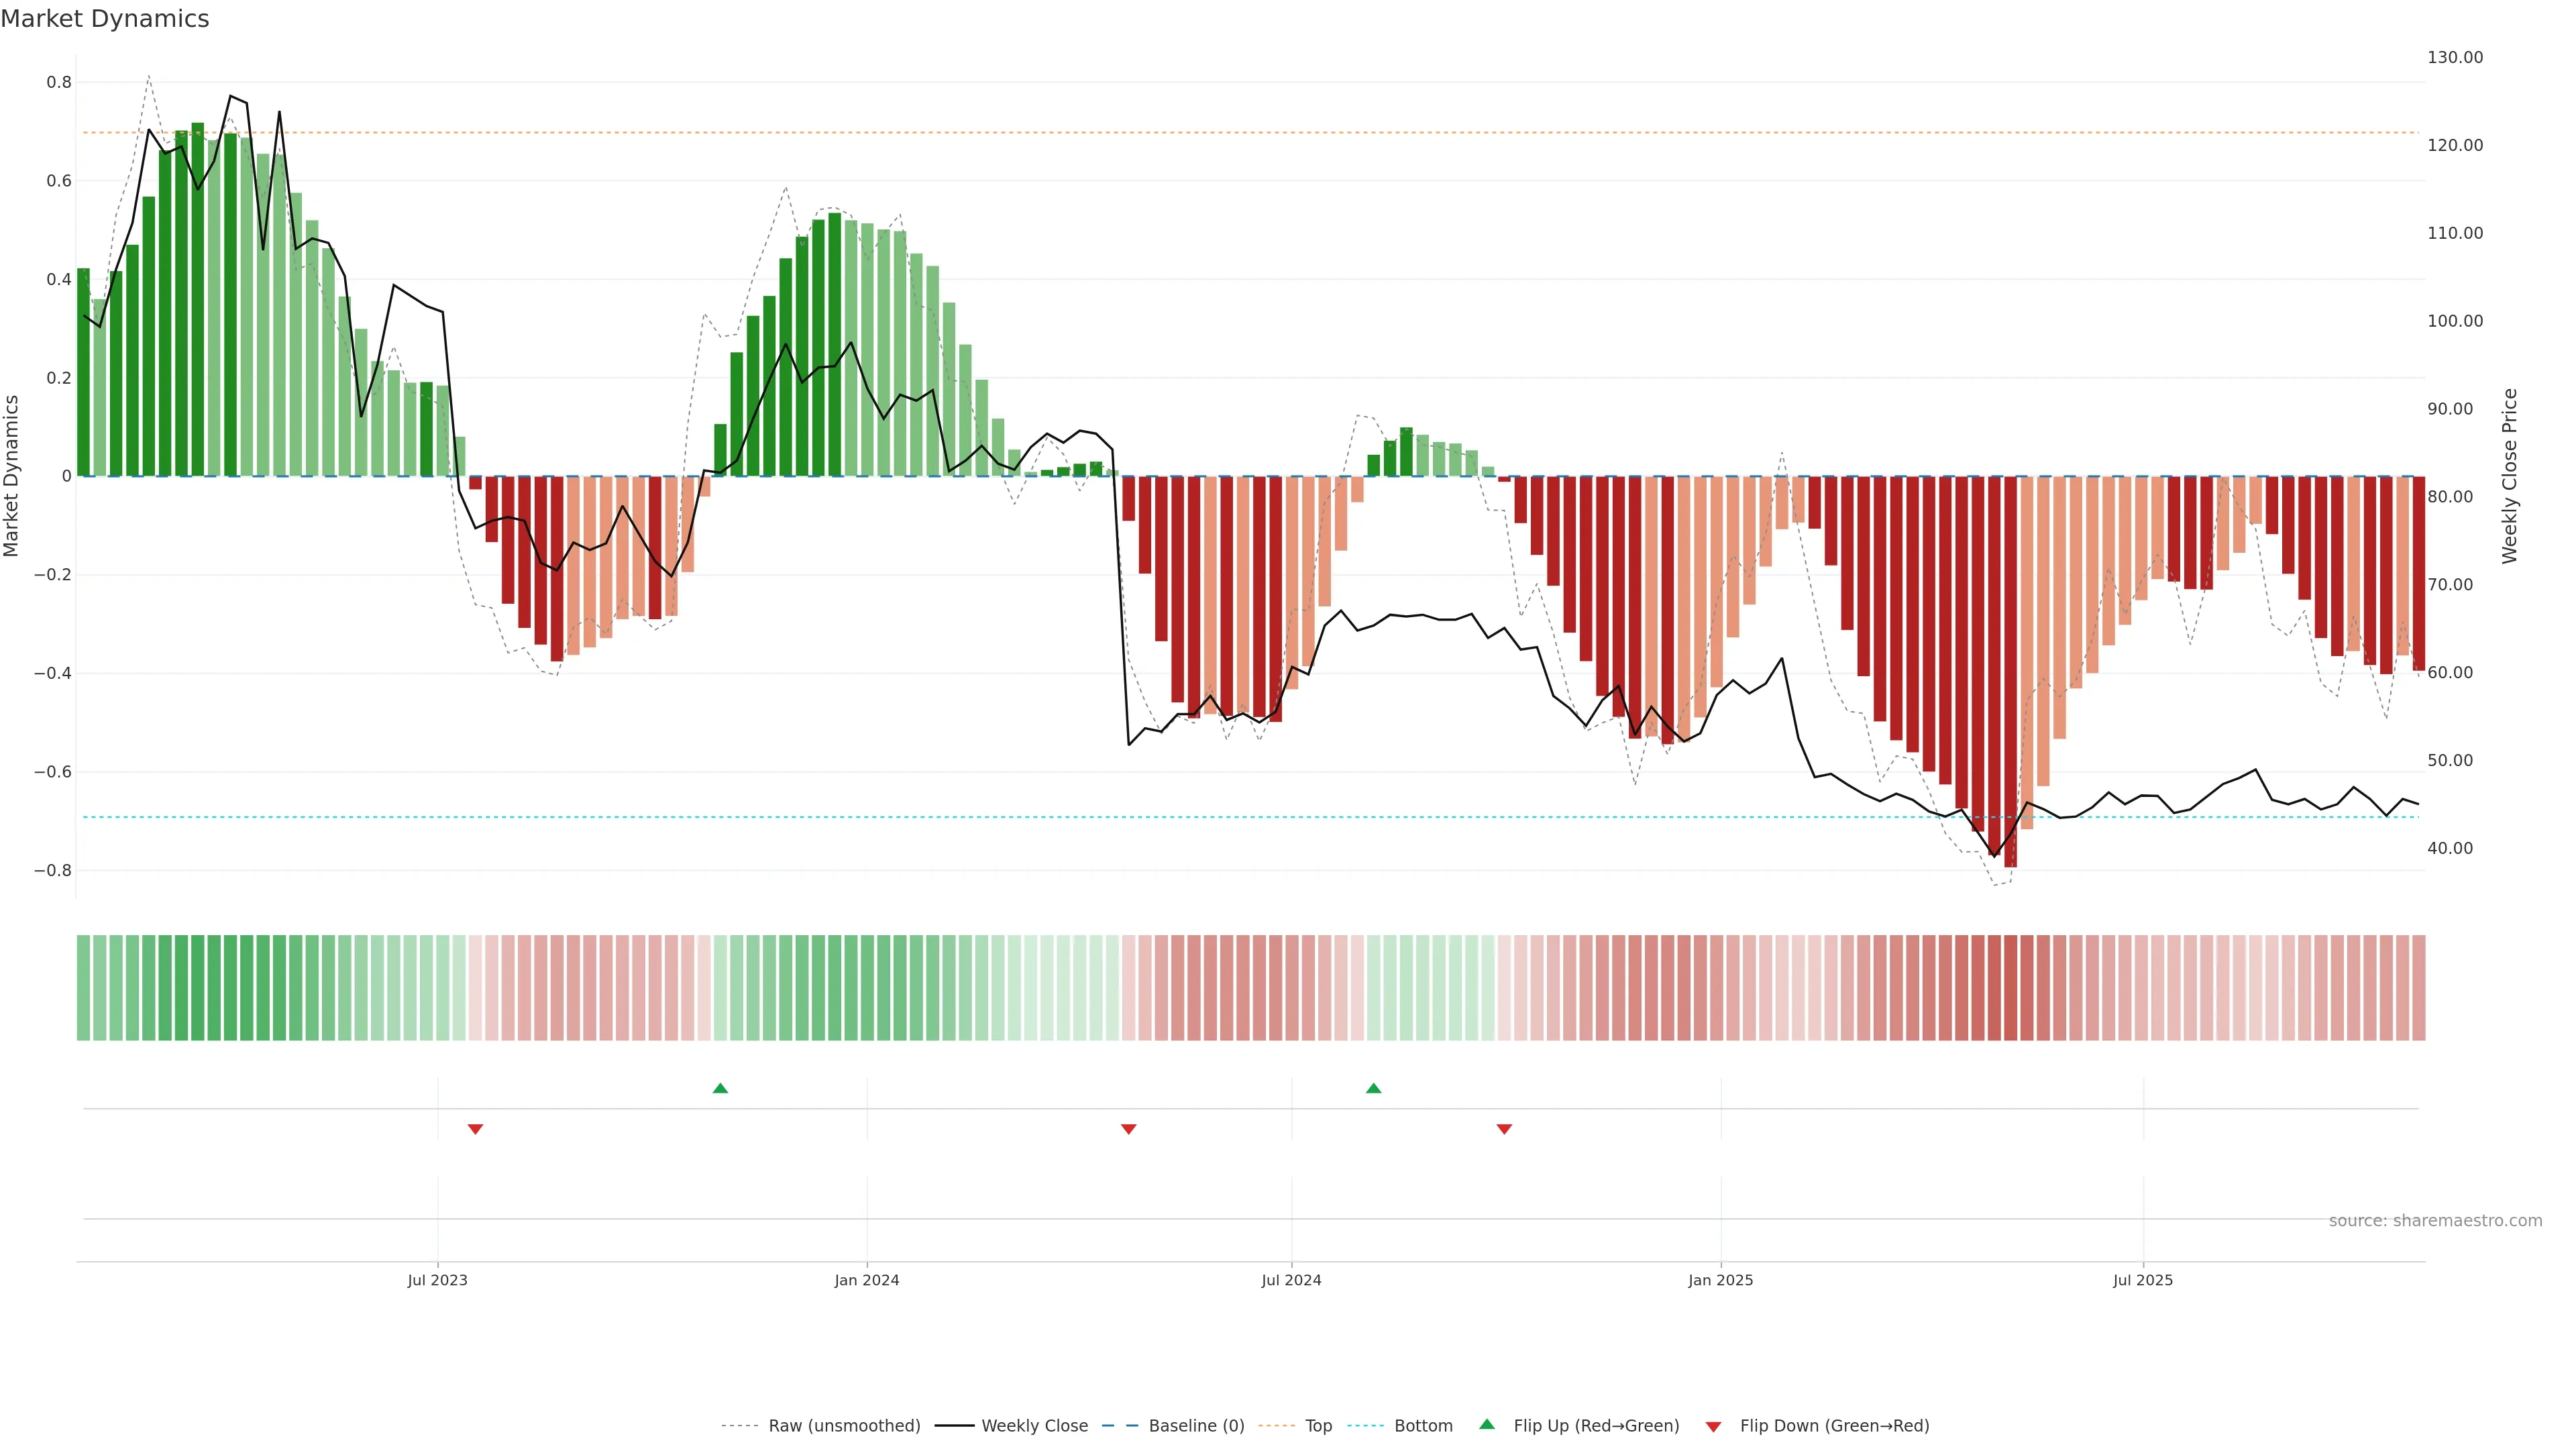Click the solid black line sample in legend

pos(954,1426)
